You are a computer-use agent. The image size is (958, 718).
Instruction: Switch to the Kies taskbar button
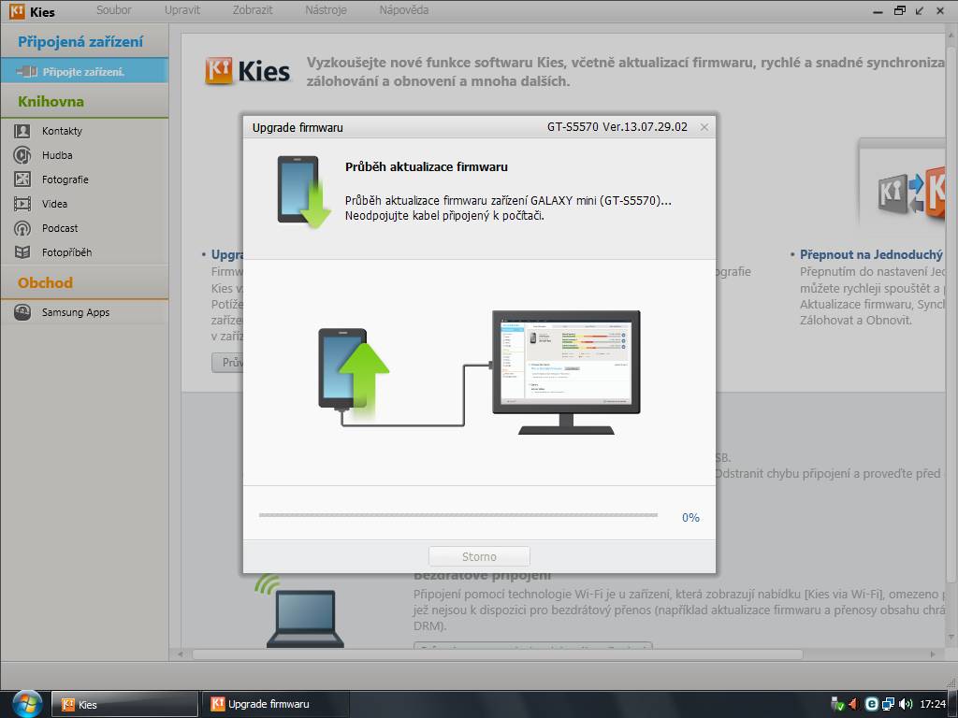point(124,705)
